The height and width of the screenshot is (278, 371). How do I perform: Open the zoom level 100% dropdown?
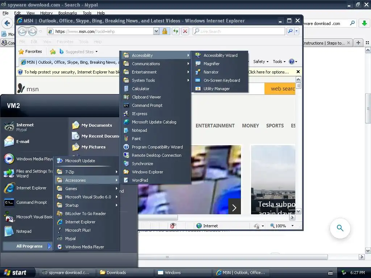[292, 226]
